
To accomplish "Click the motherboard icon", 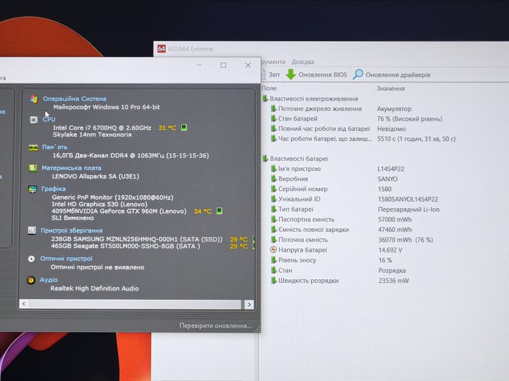I will click(x=33, y=168).
